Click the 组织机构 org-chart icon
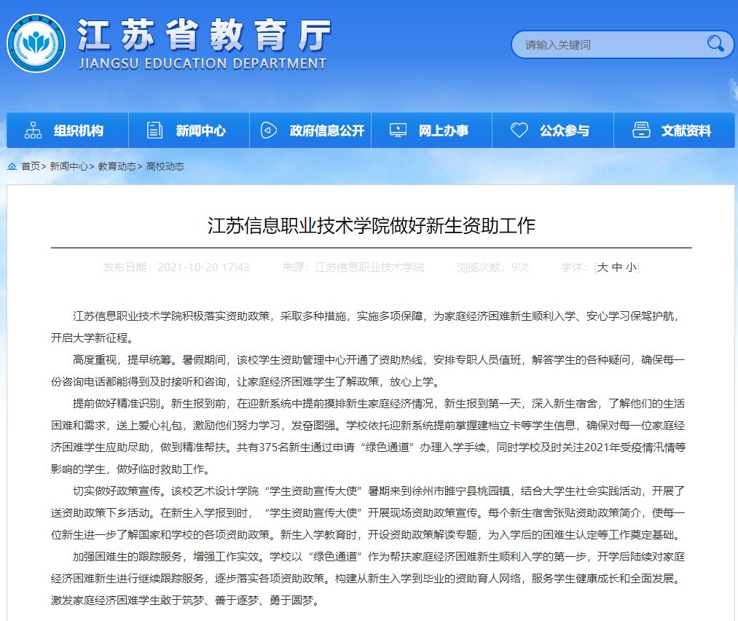Viewport: 738px width, 621px height. (x=33, y=130)
